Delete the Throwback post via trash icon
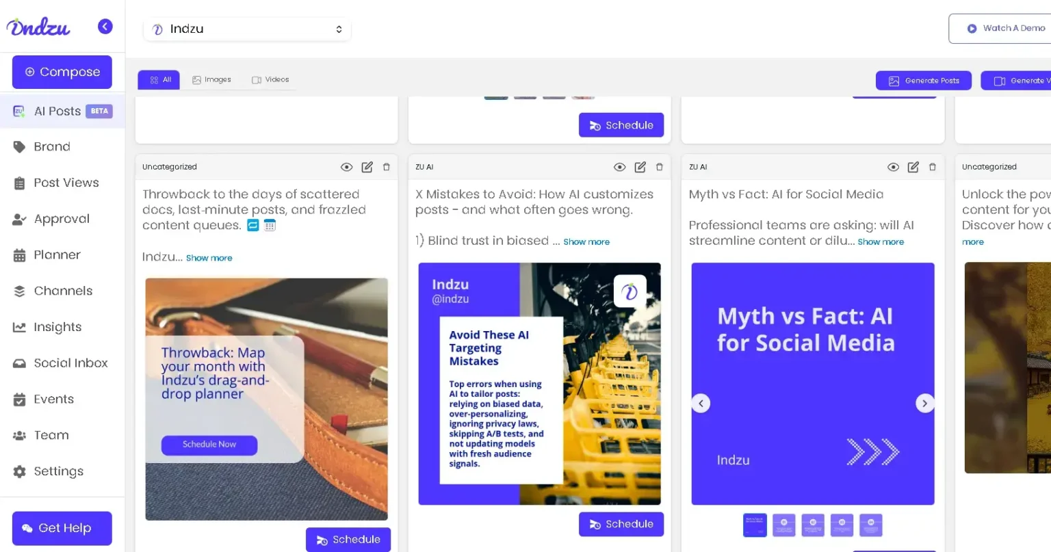Image resolution: width=1051 pixels, height=552 pixels. [x=386, y=167]
